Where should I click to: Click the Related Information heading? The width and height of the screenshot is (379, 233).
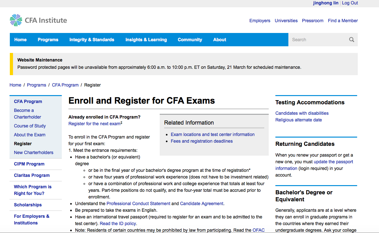pyautogui.click(x=189, y=123)
